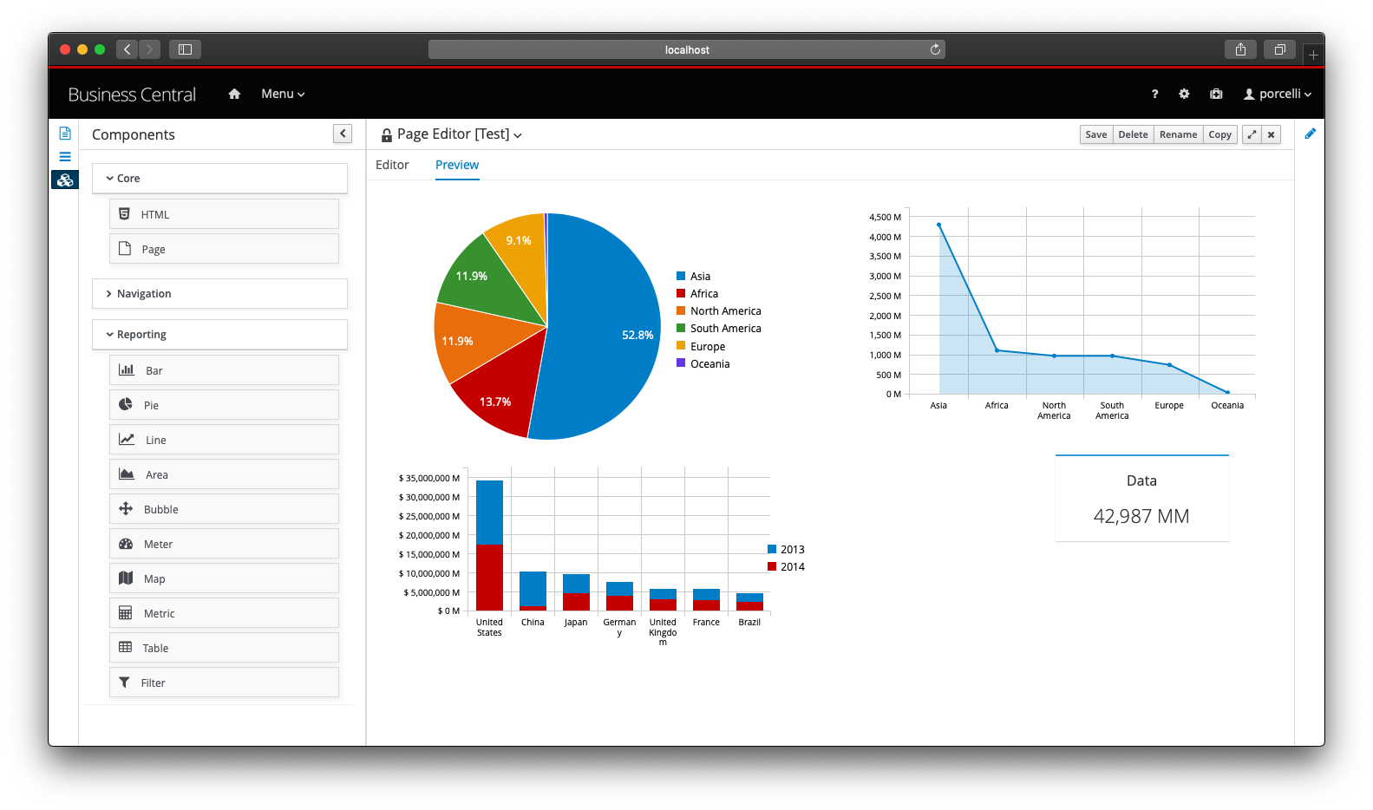Image resolution: width=1373 pixels, height=810 pixels.
Task: Collapse the Components panel with the arrow button
Action: 343,134
